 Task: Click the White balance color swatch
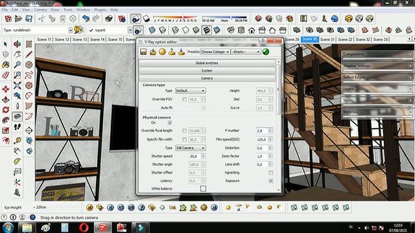pos(203,188)
